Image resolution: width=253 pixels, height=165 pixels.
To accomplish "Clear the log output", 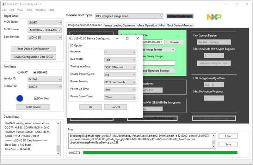I will pyautogui.click(x=228, y=136).
